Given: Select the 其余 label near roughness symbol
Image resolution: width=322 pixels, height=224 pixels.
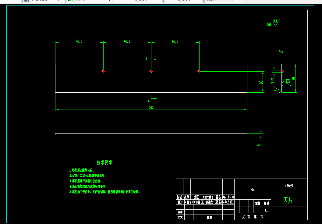Looking at the screenshot, I should coord(269,24).
